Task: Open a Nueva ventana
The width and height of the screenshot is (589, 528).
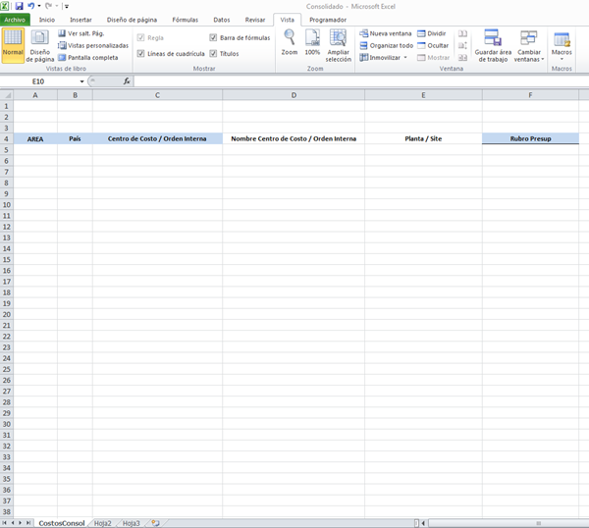Action: [x=386, y=33]
